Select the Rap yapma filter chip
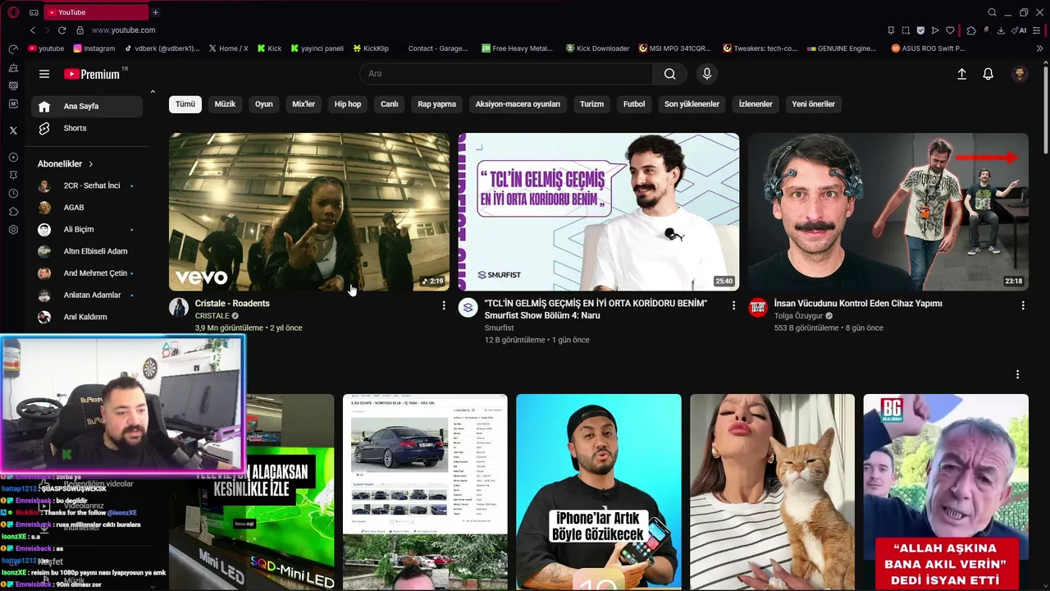The height and width of the screenshot is (591, 1050). coord(436,104)
